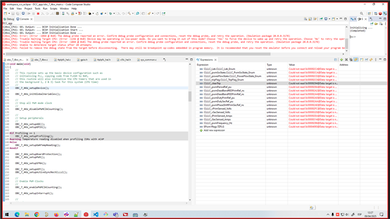Open Visual Studio Code from taskbar
Image resolution: width=390 pixels, height=219 pixels.
click(96, 214)
